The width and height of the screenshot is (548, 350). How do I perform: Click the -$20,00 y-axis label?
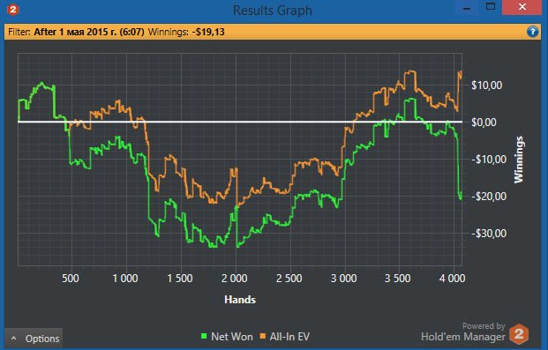click(489, 197)
